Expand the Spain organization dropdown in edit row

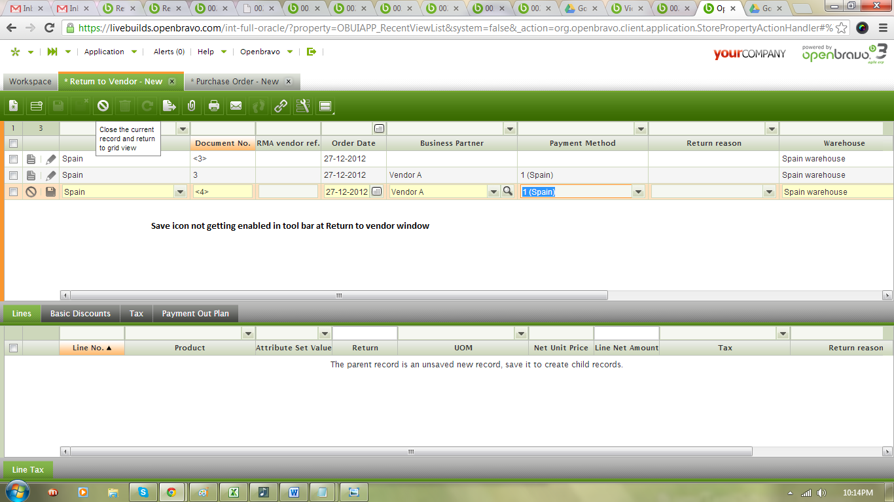[181, 192]
